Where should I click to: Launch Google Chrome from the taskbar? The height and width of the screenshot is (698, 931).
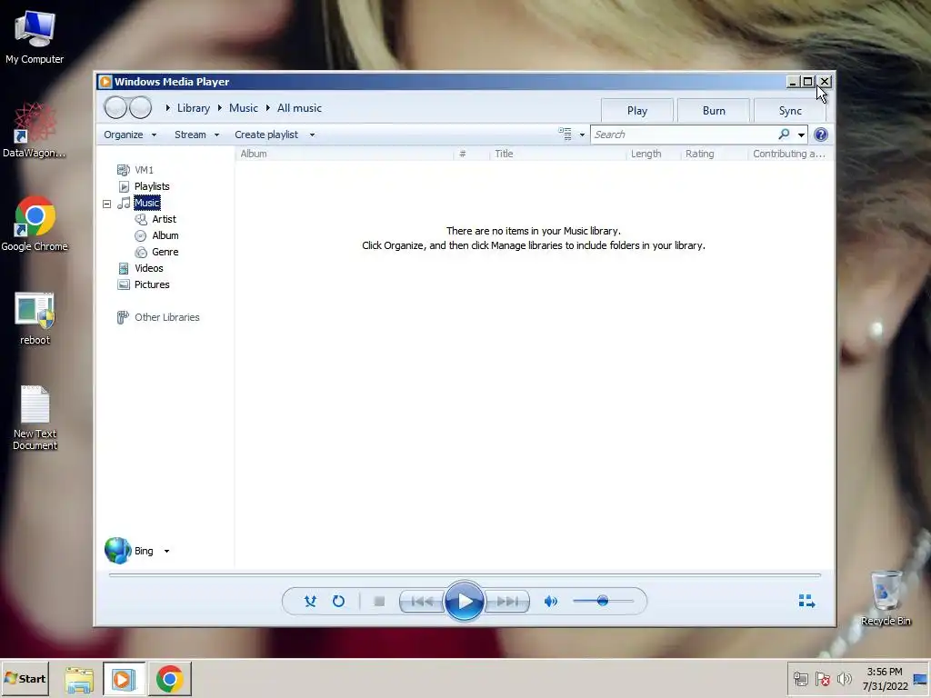point(170,679)
